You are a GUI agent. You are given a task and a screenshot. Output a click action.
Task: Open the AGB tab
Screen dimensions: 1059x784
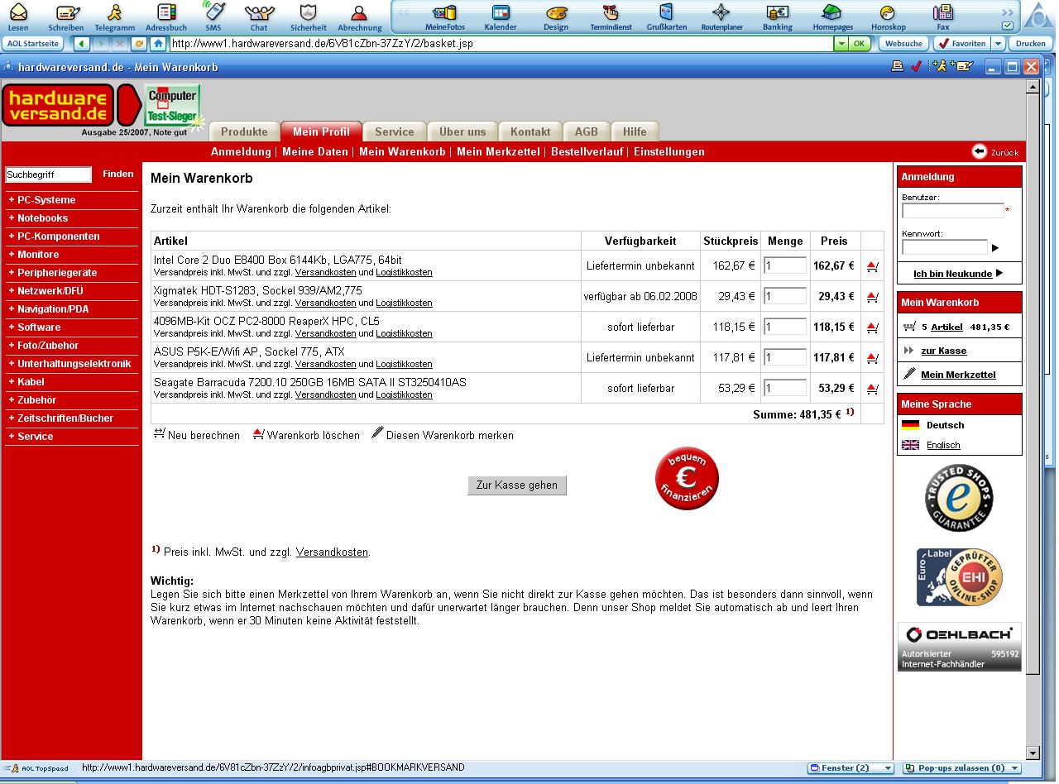pos(587,131)
